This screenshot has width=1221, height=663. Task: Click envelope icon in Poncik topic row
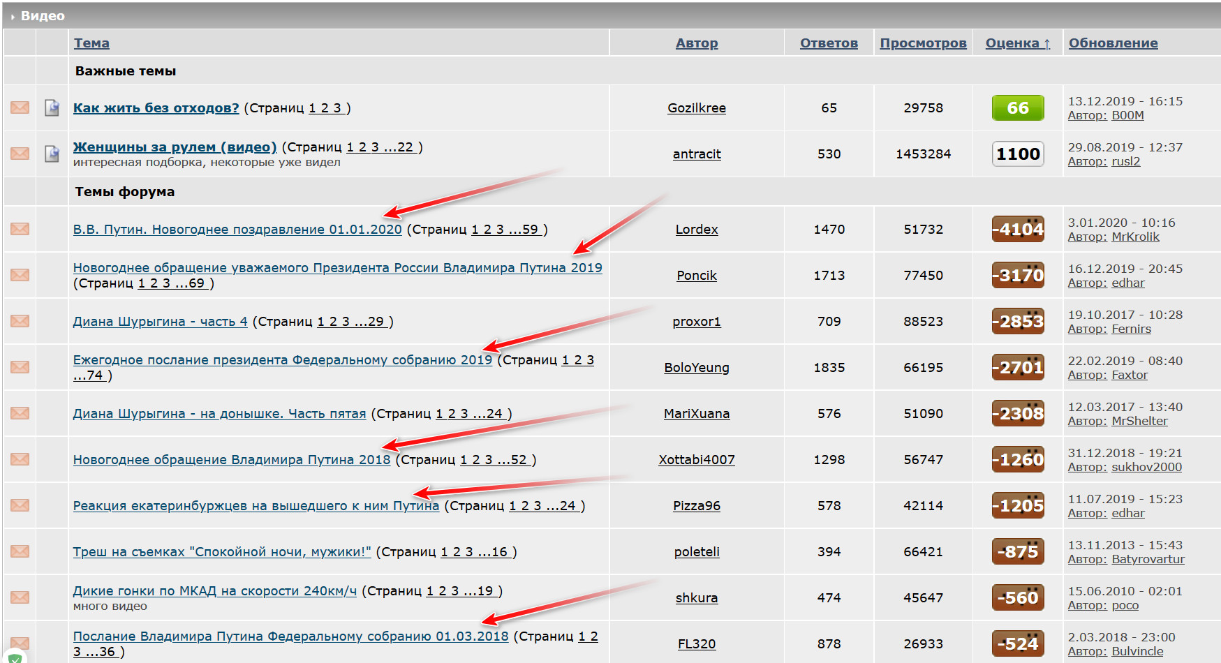tap(20, 275)
